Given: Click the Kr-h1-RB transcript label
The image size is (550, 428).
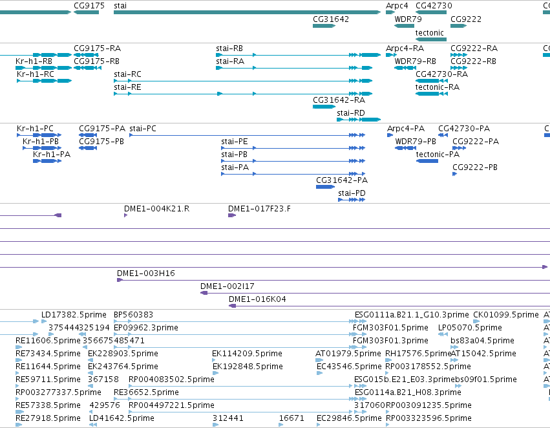Looking at the screenshot, I should pyautogui.click(x=34, y=61).
